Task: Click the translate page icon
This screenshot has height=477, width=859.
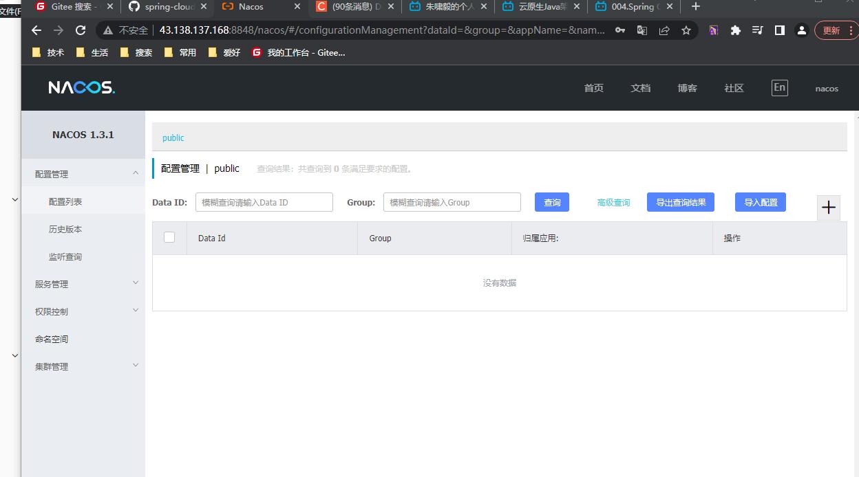Action: (x=642, y=30)
